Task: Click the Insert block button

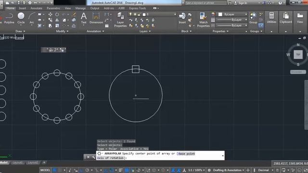Action: pyautogui.click(x=182, y=18)
